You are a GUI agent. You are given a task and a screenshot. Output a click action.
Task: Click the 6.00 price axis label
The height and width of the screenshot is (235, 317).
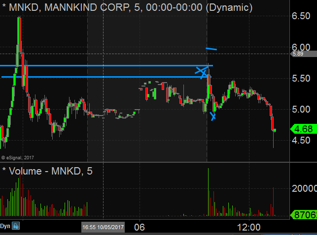pos(301,47)
